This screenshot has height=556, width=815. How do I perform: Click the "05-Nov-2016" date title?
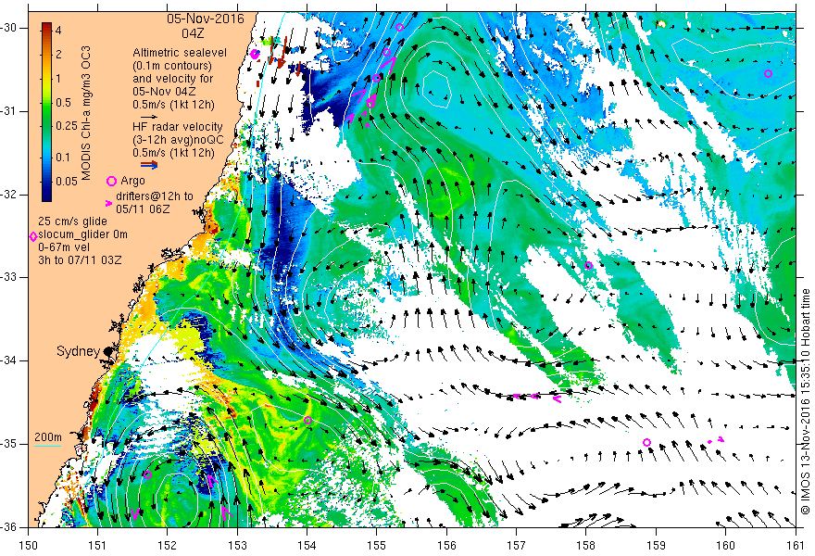pos(206,19)
